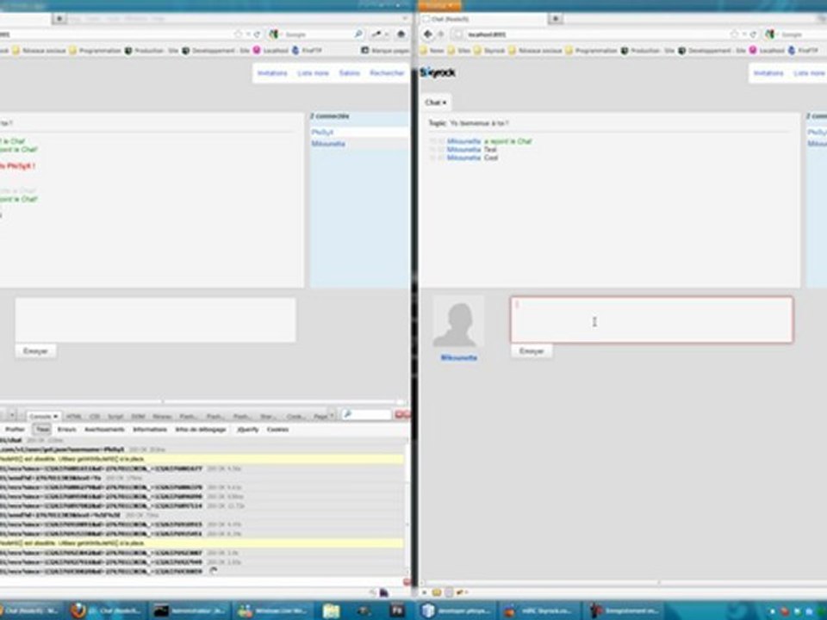Open the Invitations link in left window

point(273,72)
